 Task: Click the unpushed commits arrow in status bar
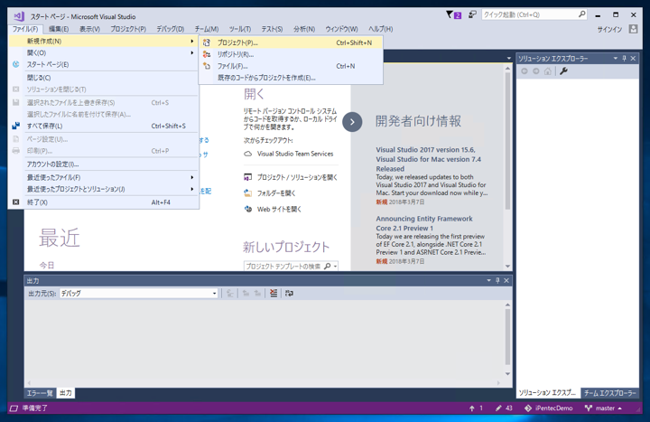pos(476,408)
